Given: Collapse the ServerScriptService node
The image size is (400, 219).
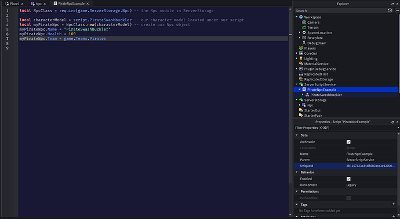Looking at the screenshot, I should [297, 84].
